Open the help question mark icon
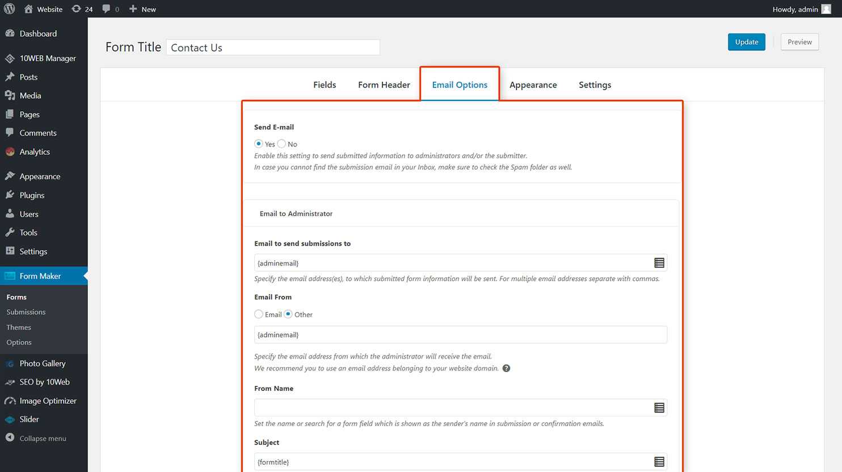842x472 pixels. click(x=506, y=368)
